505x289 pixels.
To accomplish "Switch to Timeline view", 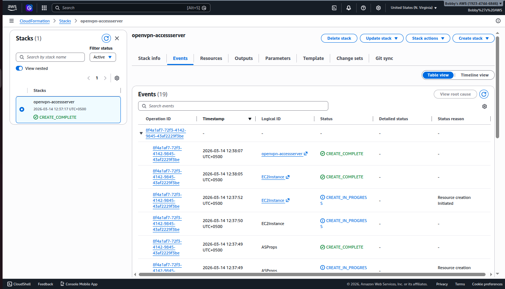I will pyautogui.click(x=475, y=75).
